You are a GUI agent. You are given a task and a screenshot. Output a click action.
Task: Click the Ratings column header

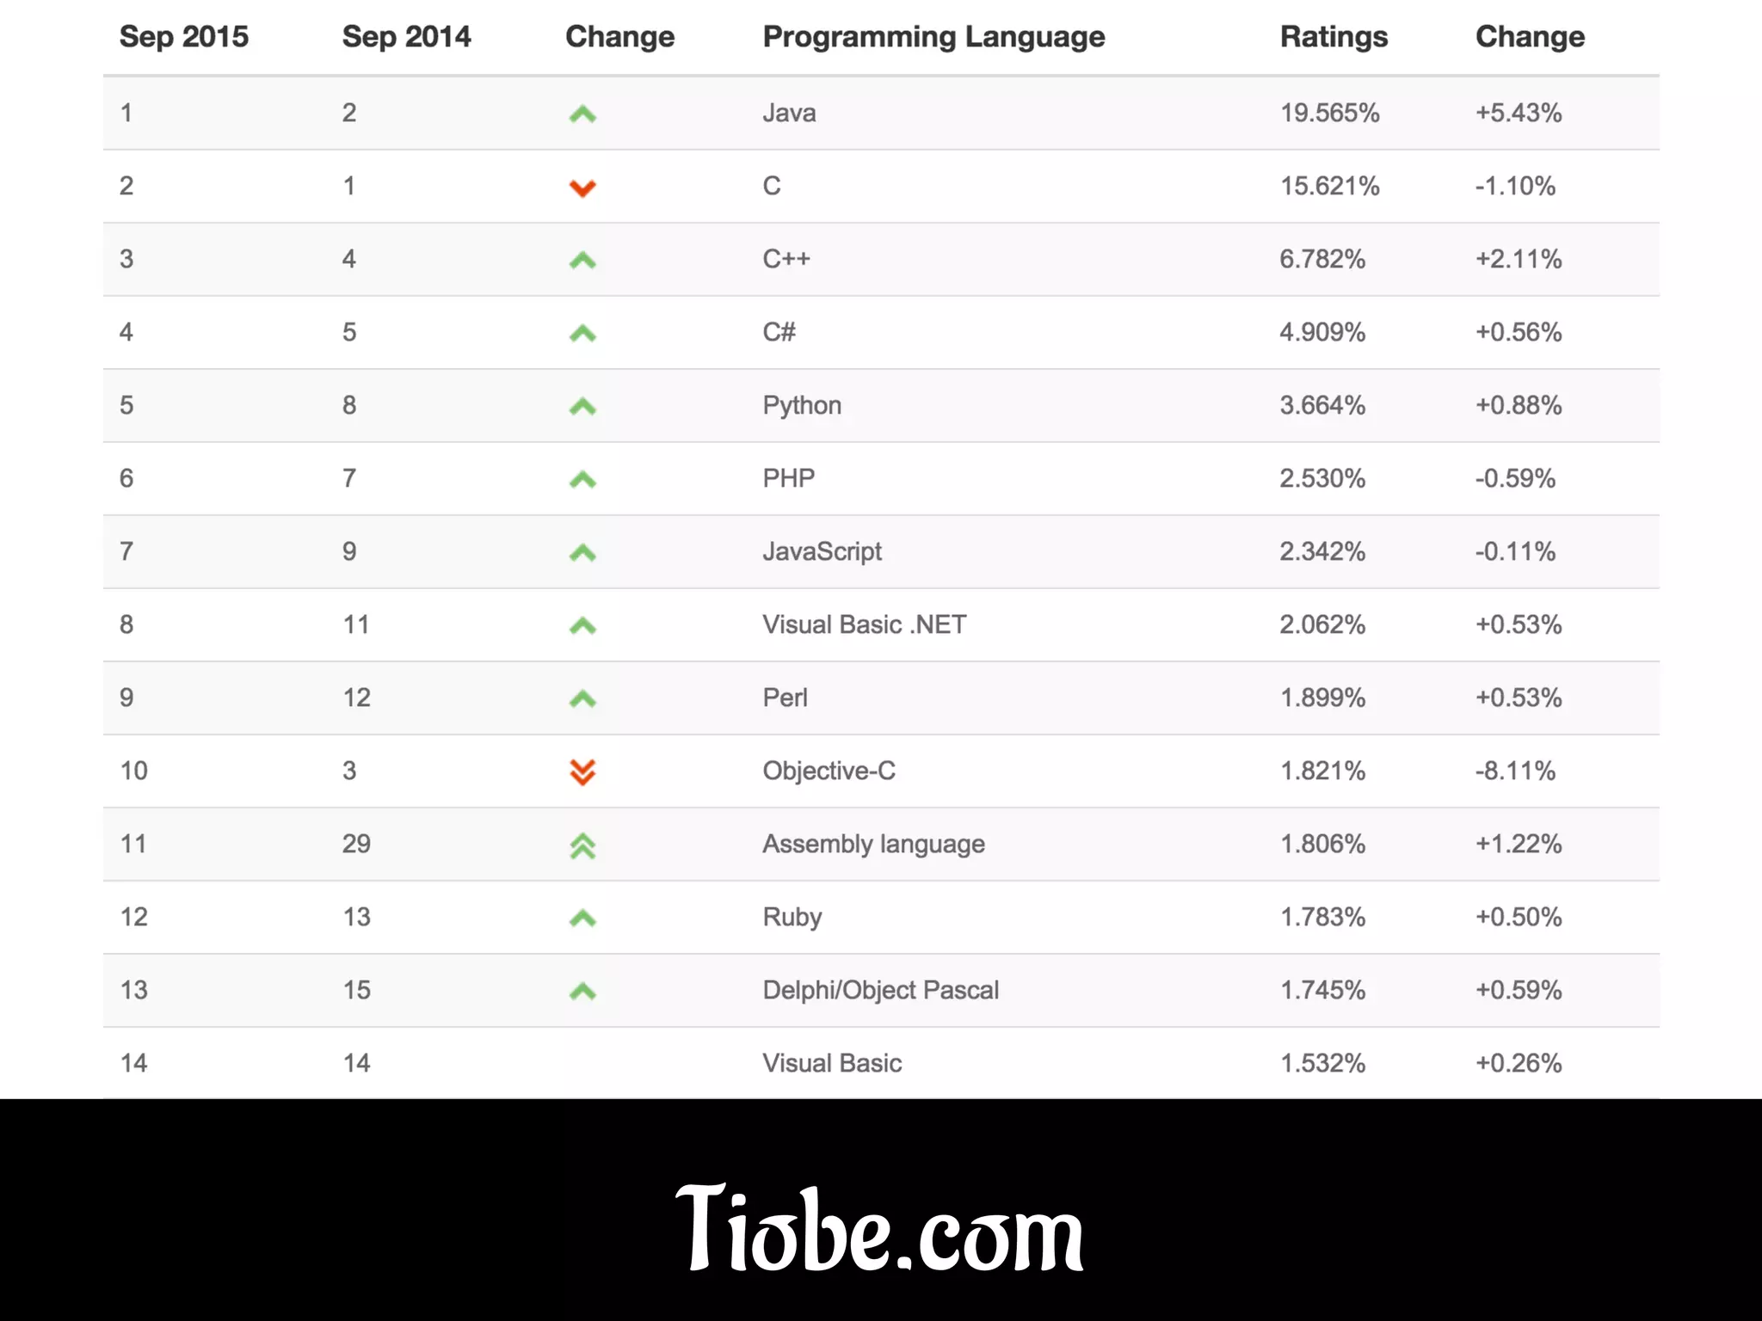[x=1334, y=37]
